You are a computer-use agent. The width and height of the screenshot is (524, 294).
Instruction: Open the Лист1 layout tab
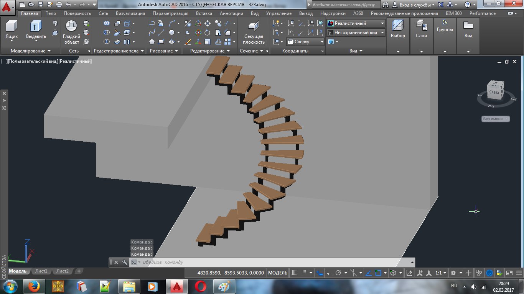[41, 271]
